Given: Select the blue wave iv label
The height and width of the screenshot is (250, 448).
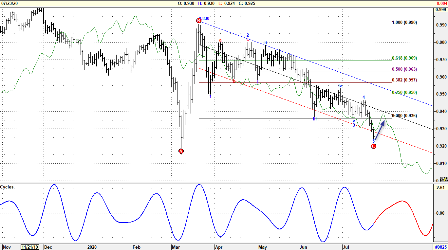Looking at the screenshot, I should pos(340,86).
